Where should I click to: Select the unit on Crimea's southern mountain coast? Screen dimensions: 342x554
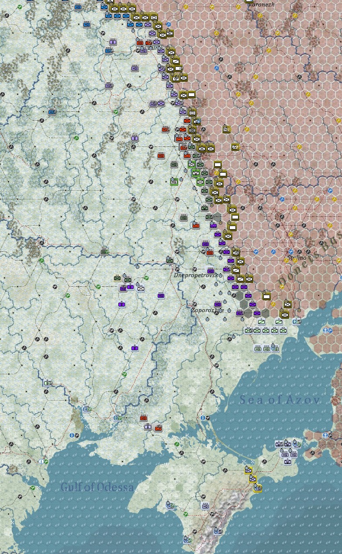tap(218, 531)
